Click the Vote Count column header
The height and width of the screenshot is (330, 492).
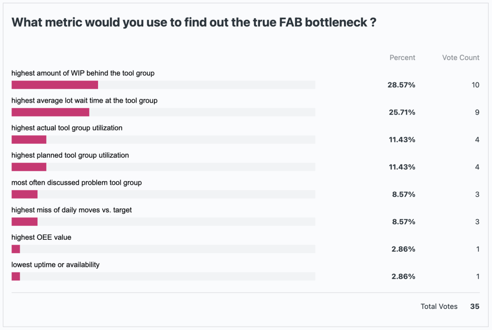pyautogui.click(x=460, y=58)
